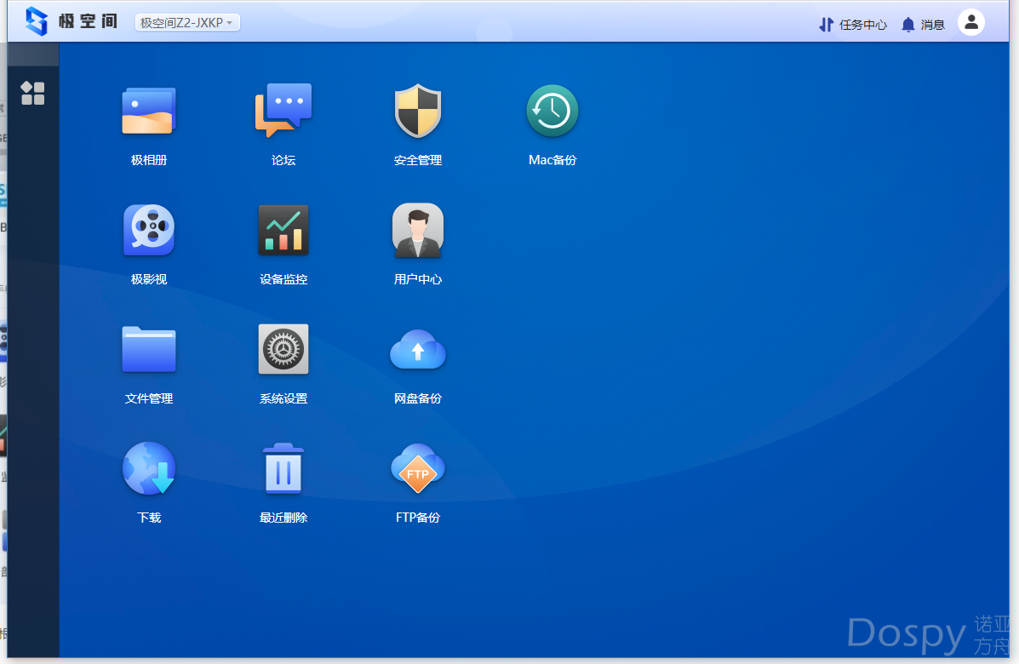The height and width of the screenshot is (664, 1019).
Task: Click the 网盘备份 text label
Action: (x=418, y=398)
